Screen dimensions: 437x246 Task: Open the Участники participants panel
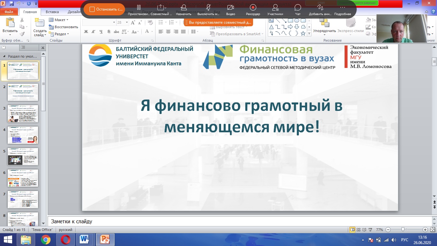(275, 10)
